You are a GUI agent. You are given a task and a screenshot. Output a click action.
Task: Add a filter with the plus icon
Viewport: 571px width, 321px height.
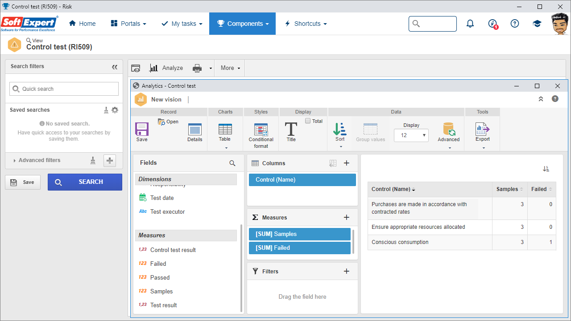click(x=347, y=271)
